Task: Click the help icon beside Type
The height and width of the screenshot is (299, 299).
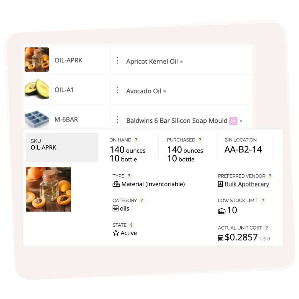Action: 129,176
